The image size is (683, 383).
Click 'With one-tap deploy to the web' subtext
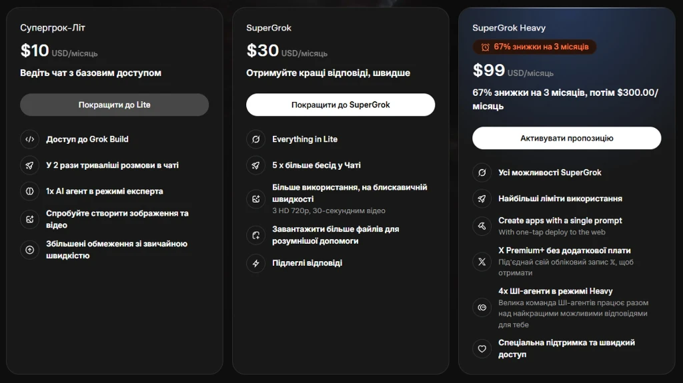click(x=552, y=232)
